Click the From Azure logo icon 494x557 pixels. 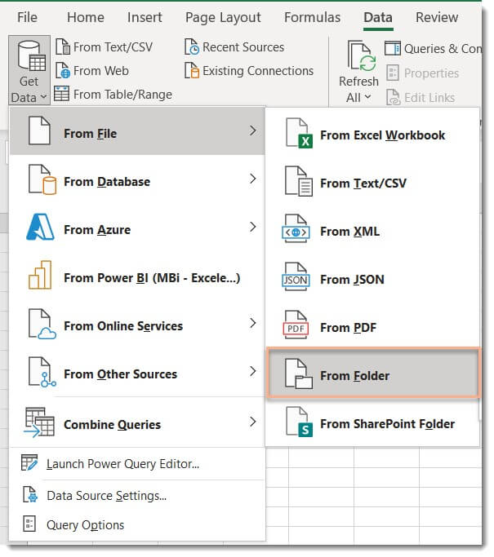(x=40, y=228)
